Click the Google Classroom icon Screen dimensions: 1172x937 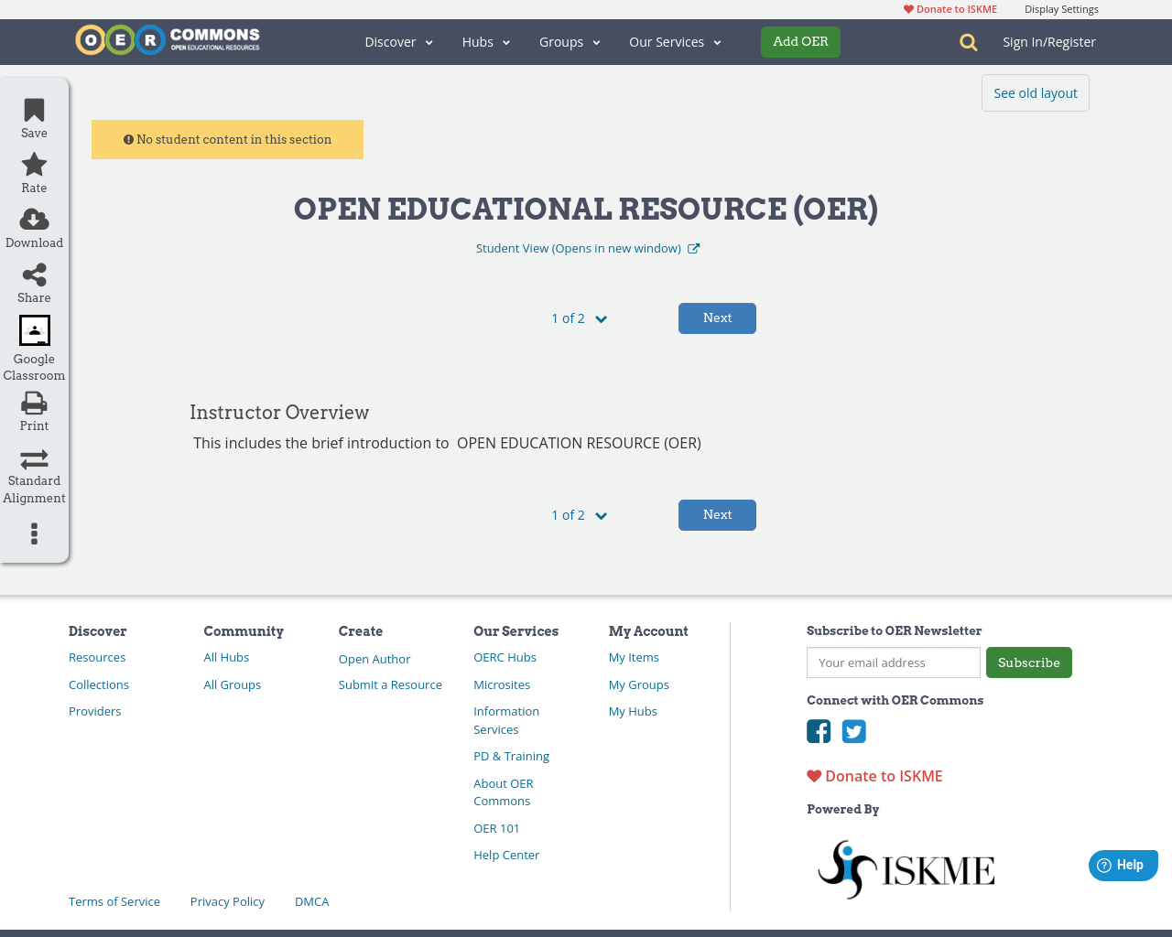tap(34, 330)
